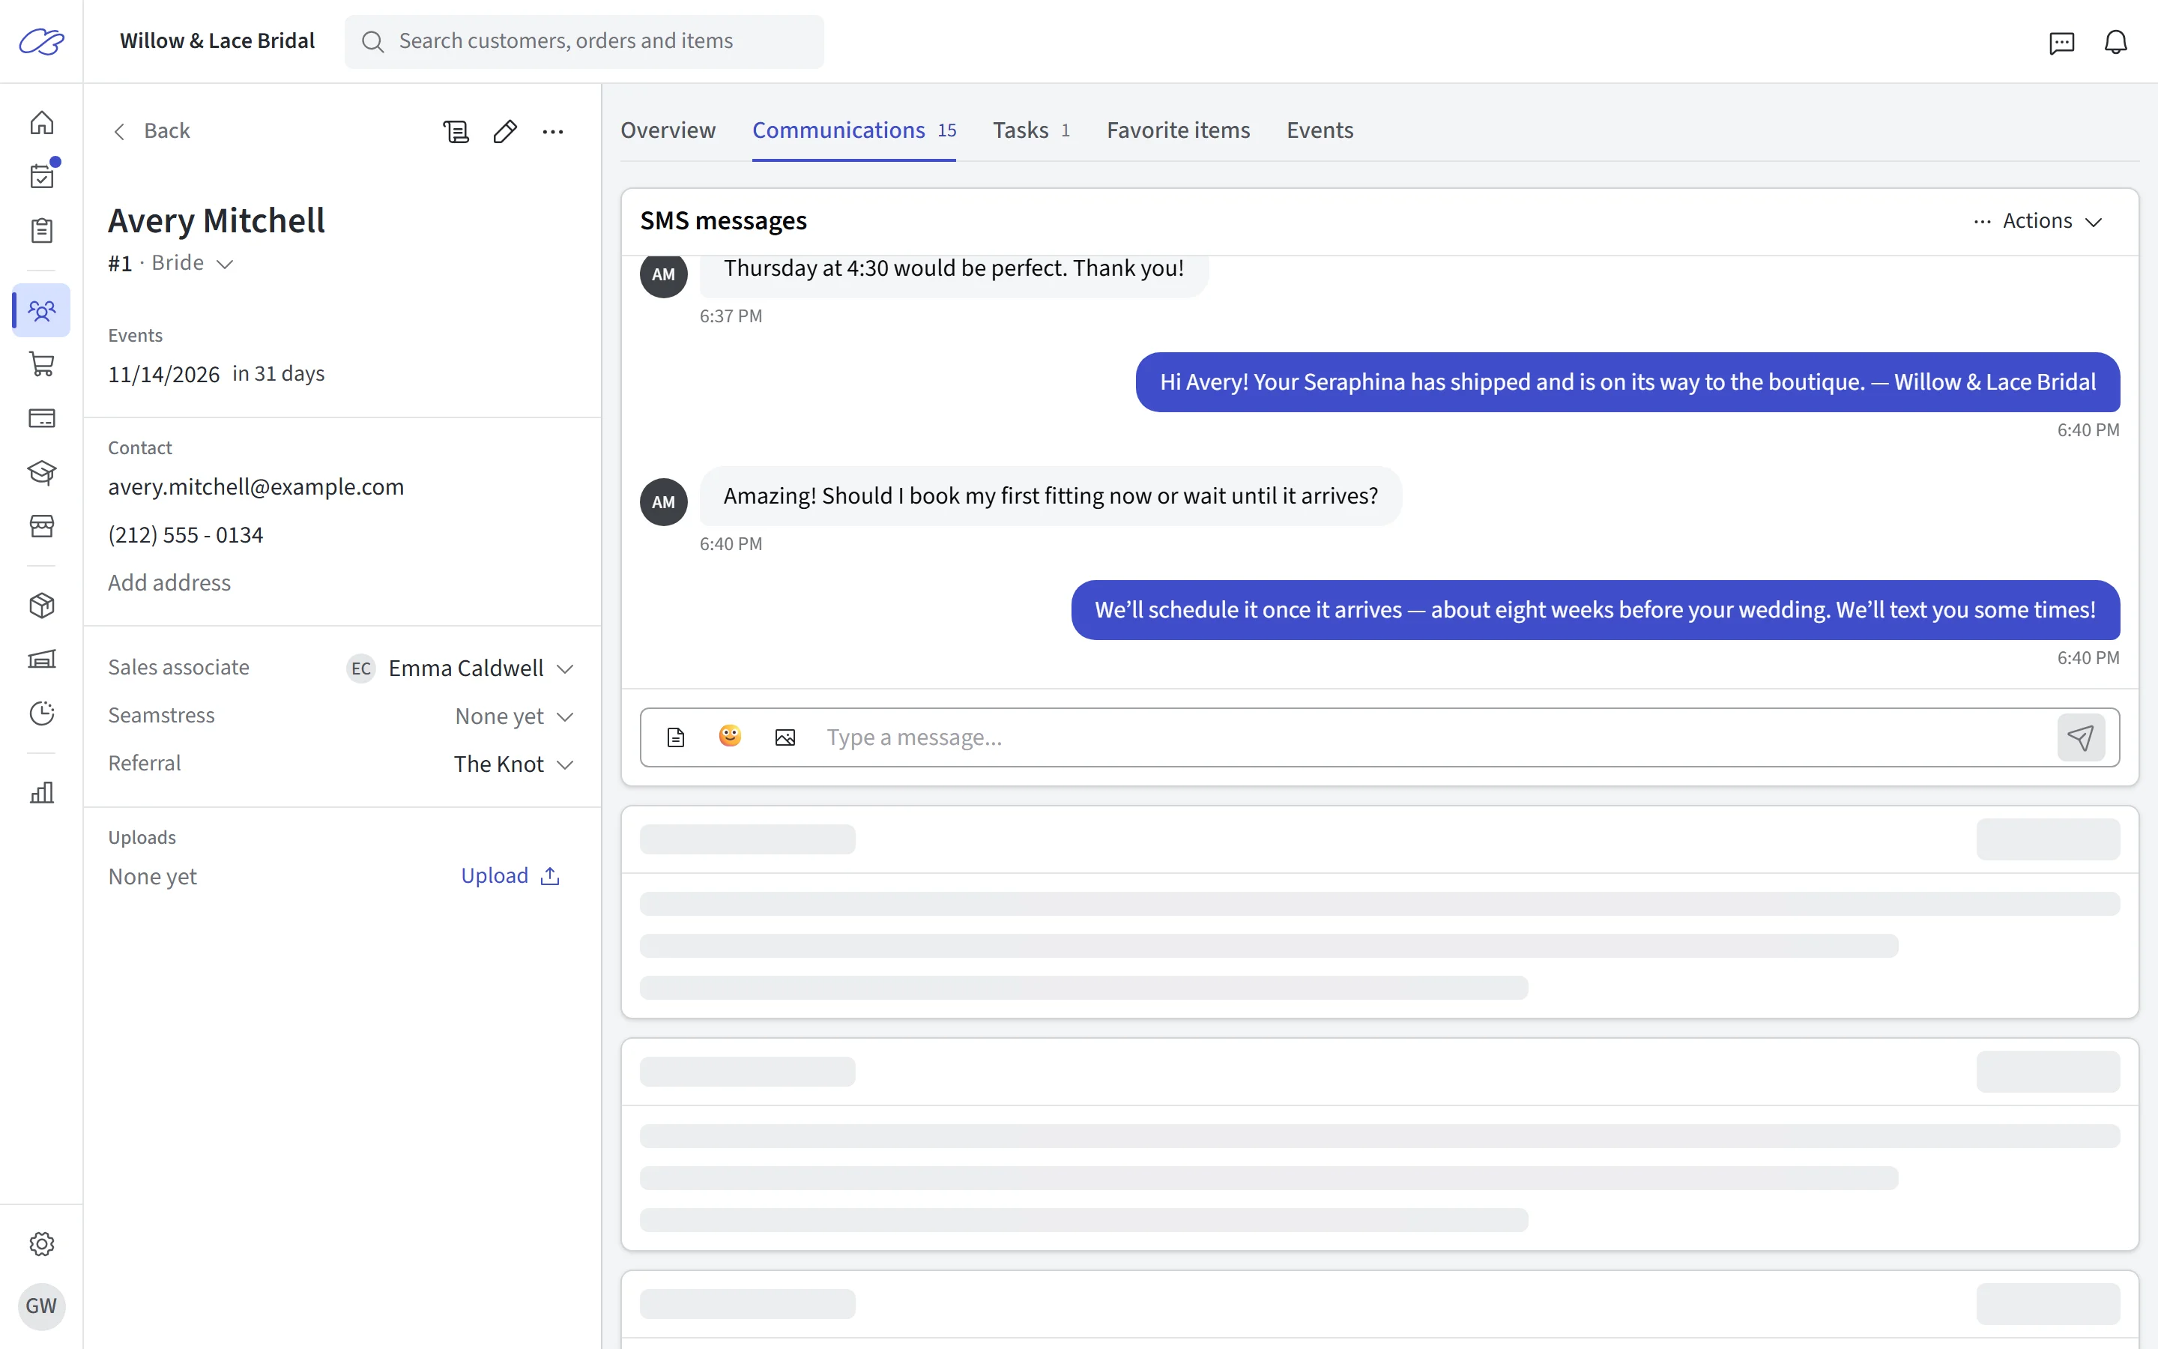Open the graduation cap sidebar icon
Viewport: 2158px width, 1349px height.
[x=41, y=472]
